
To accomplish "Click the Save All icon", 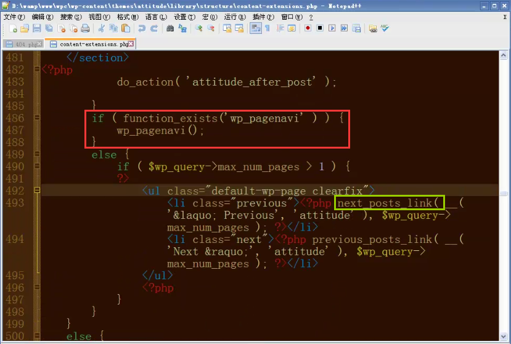I will coord(49,28).
